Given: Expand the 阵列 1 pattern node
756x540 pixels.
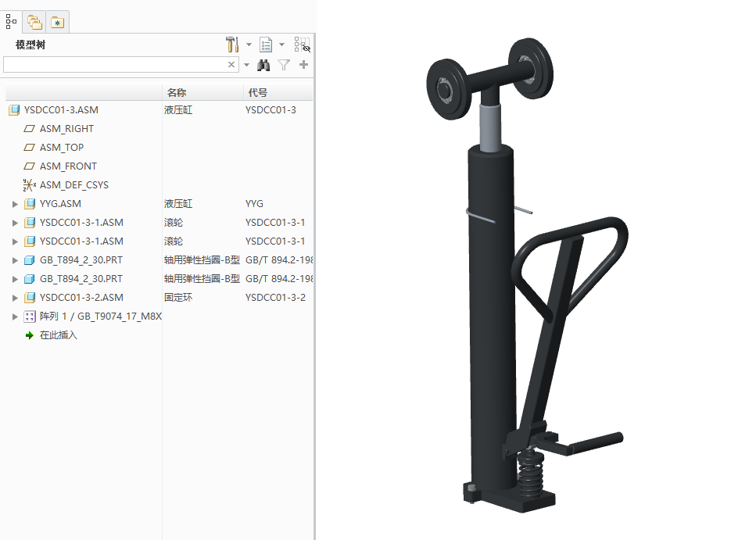Looking at the screenshot, I should (15, 316).
